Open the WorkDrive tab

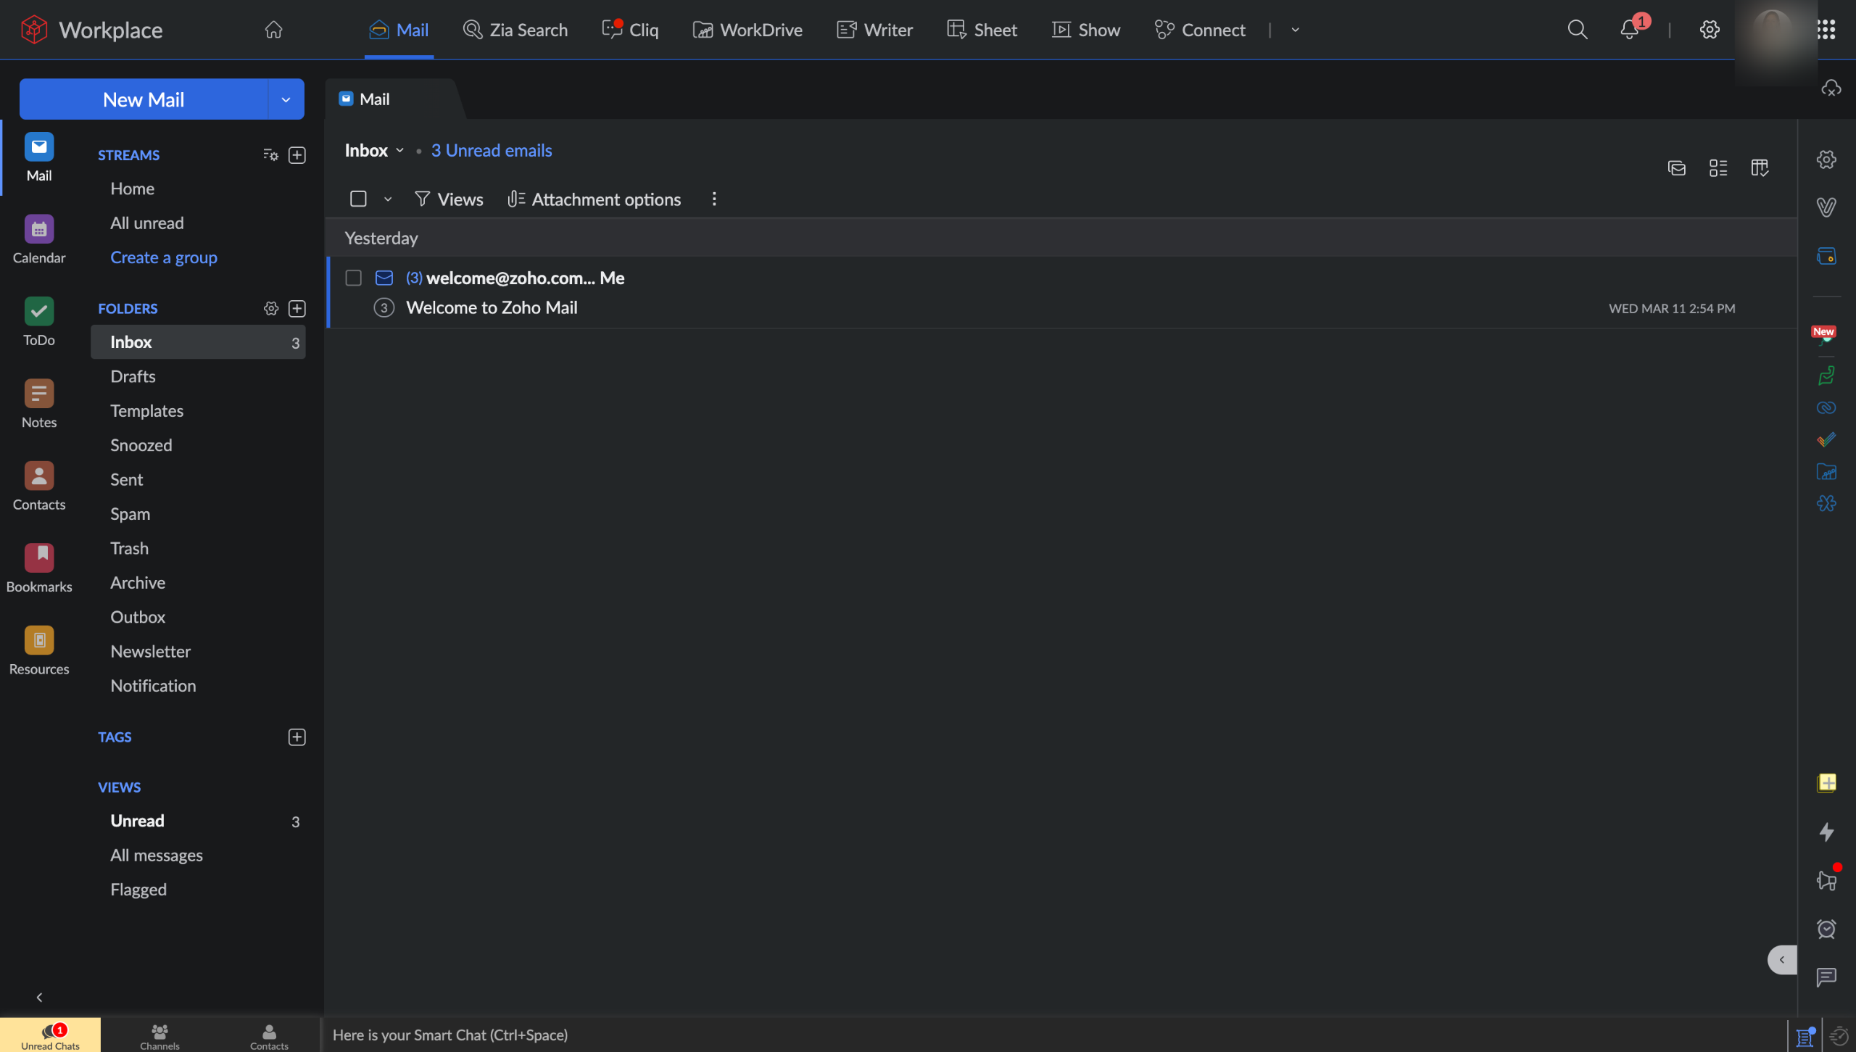pos(747,30)
